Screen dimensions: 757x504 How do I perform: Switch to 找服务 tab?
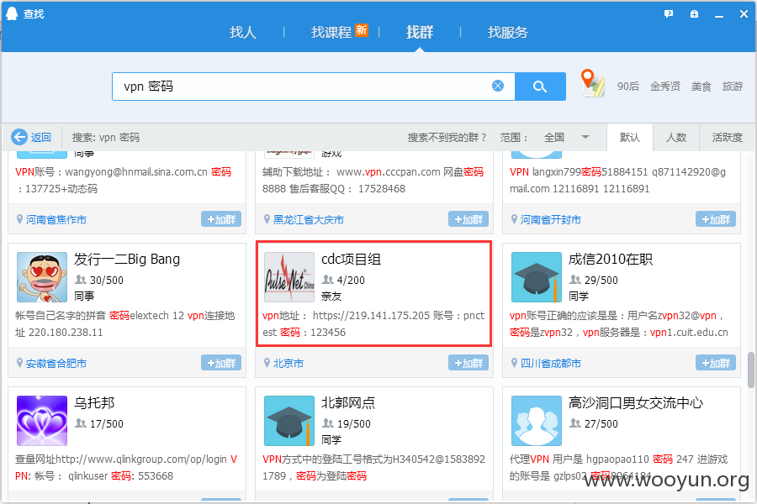[x=508, y=32]
